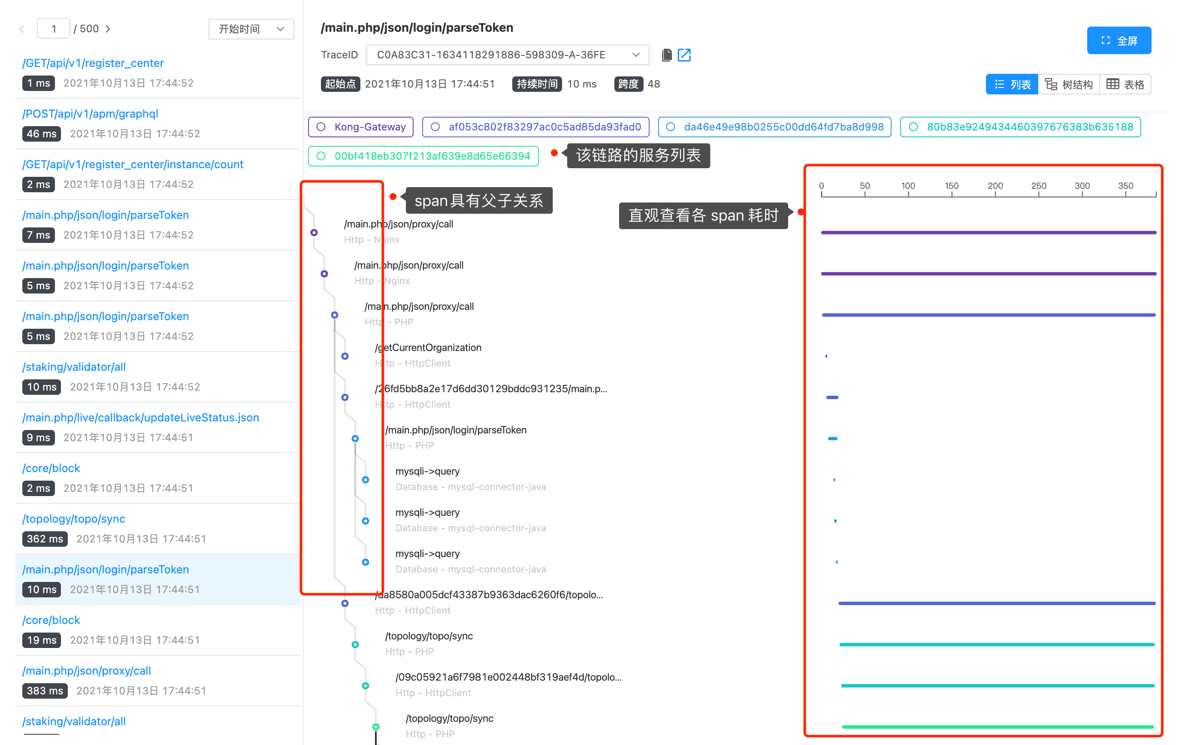This screenshot has width=1185, height=745.
Task: Toggle service af053c802f83297ac0c5ad85da93fad0
Action: 535,127
